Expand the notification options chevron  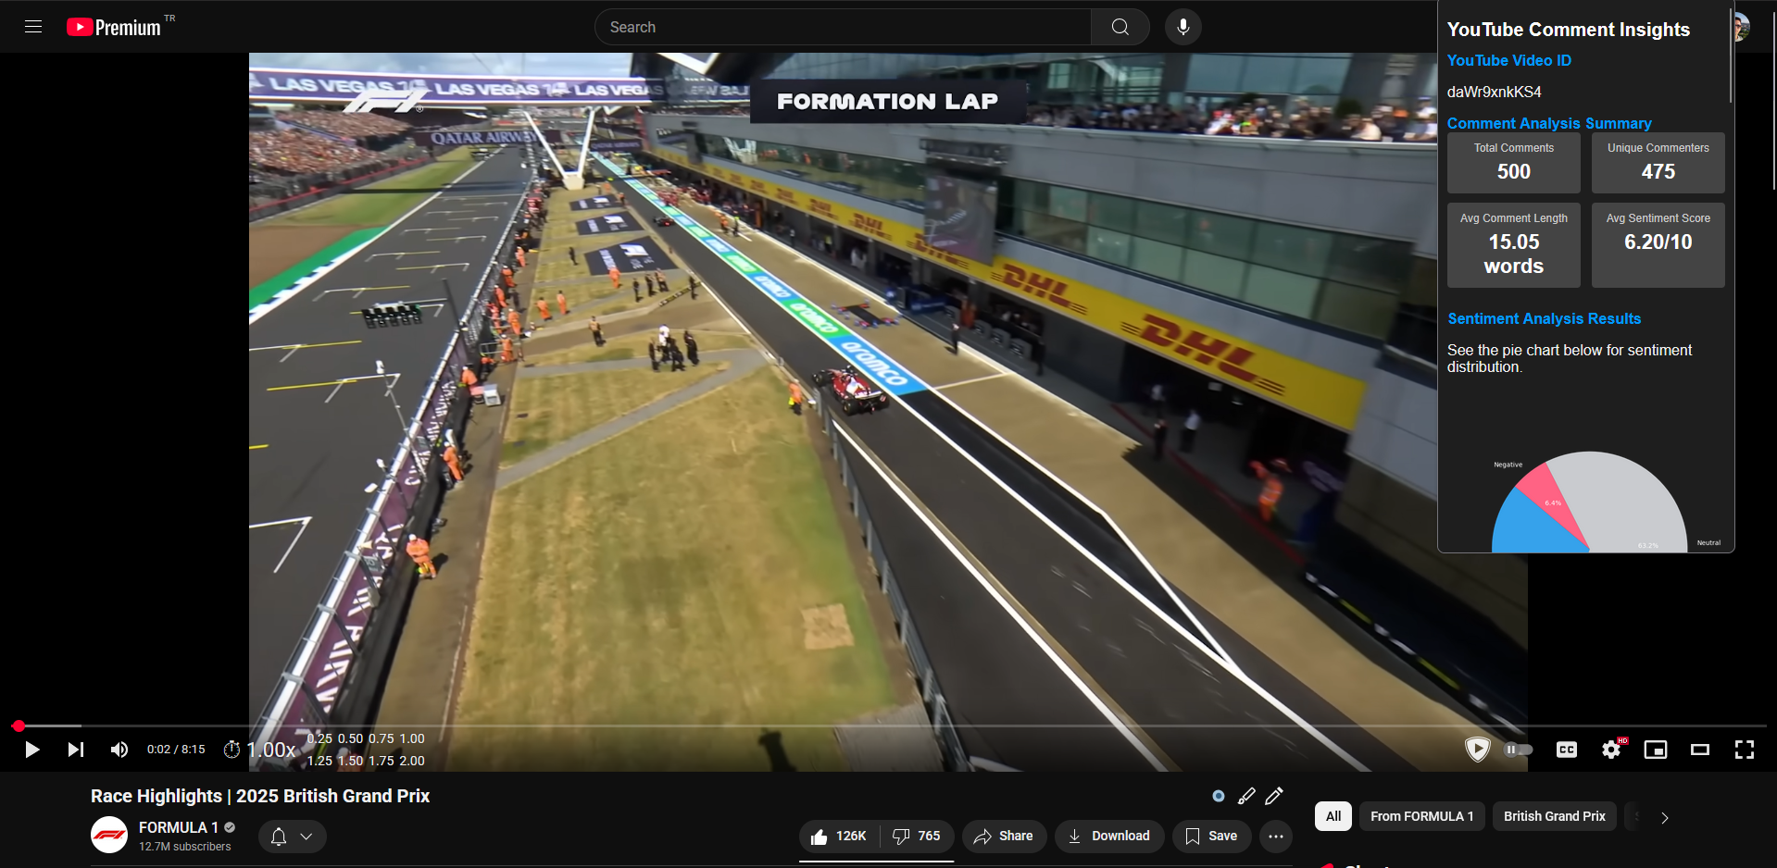coord(307,837)
